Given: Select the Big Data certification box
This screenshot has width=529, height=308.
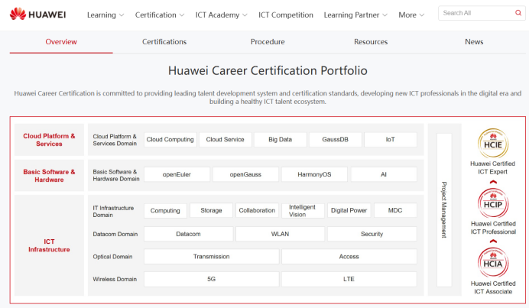Looking at the screenshot, I should click(x=281, y=140).
